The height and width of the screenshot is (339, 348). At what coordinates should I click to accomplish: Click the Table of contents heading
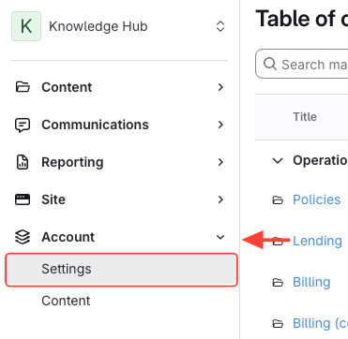(x=302, y=19)
